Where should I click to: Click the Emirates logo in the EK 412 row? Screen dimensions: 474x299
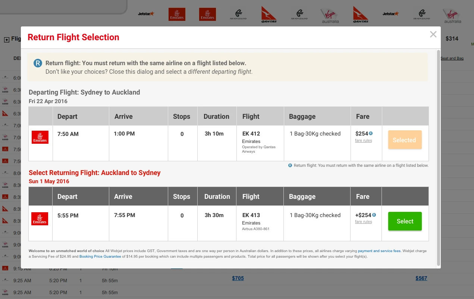point(40,137)
